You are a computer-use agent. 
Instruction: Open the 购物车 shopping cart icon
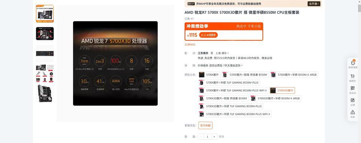point(352,78)
